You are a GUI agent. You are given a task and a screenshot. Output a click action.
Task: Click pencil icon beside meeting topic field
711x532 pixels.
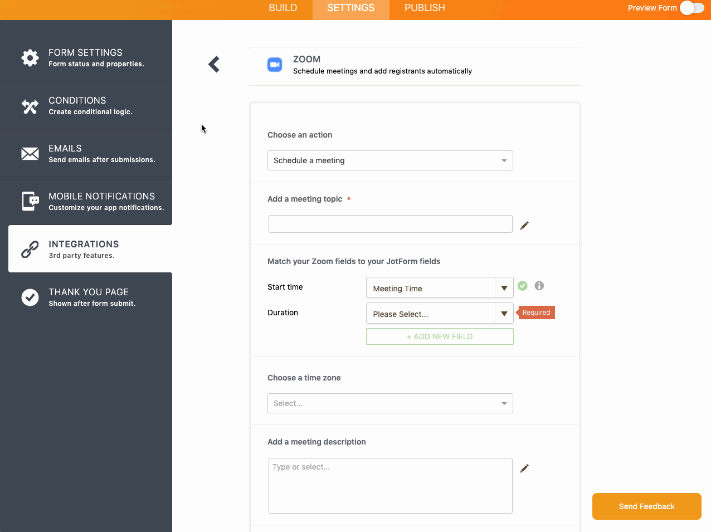(x=524, y=226)
